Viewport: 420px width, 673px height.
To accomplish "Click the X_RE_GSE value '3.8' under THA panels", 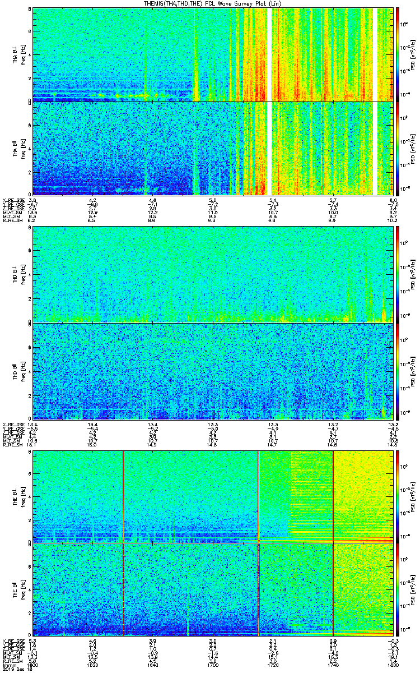I will tap(32, 200).
